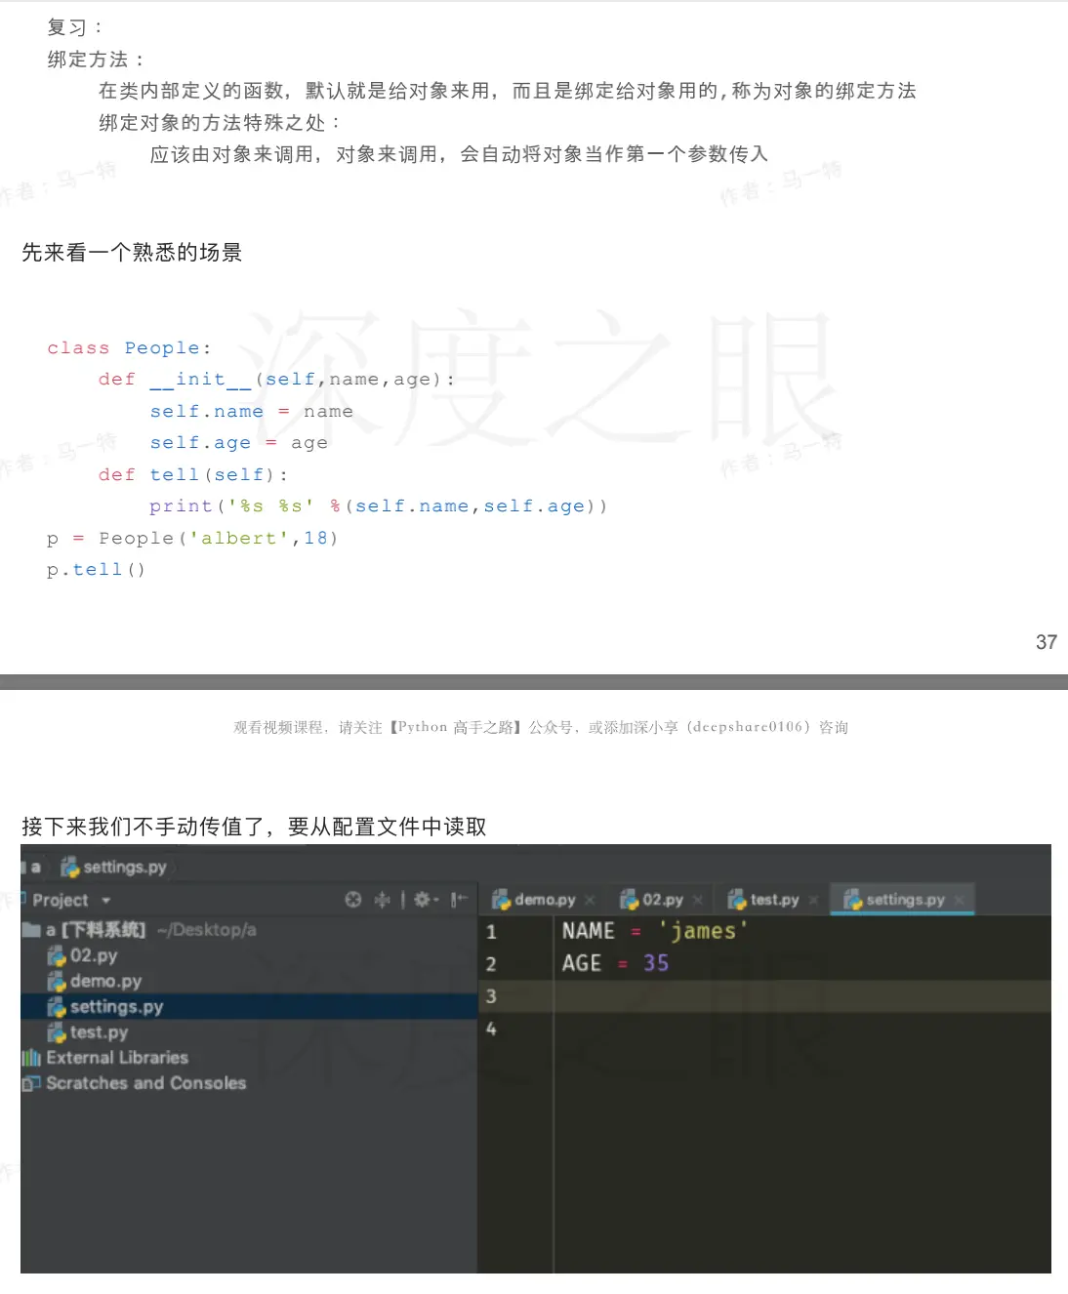Click the Python icon on the test.py tab
Screen dimensions: 1068x1294
(737, 900)
